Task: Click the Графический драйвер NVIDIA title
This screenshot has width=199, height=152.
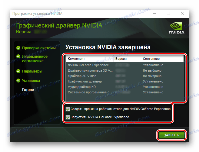Action: [59, 26]
